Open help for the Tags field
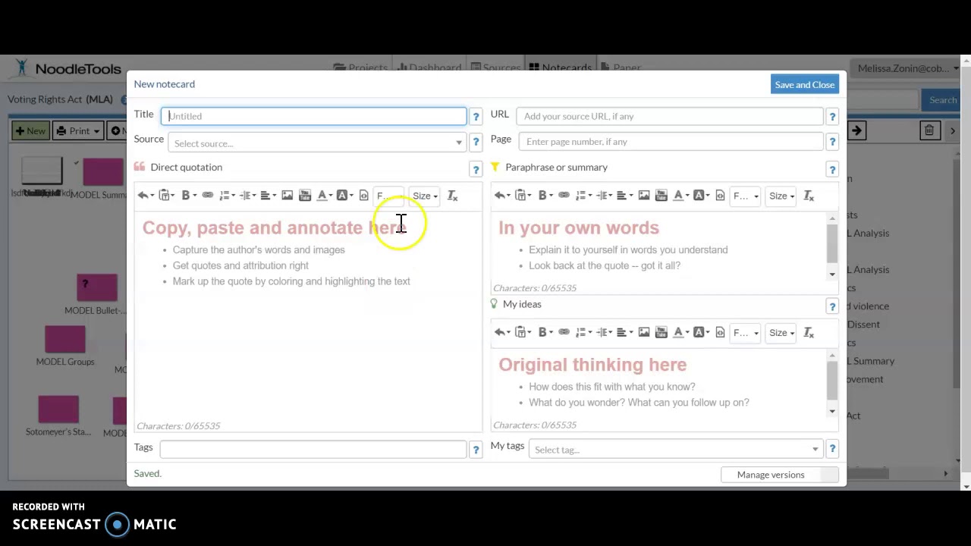 click(476, 450)
